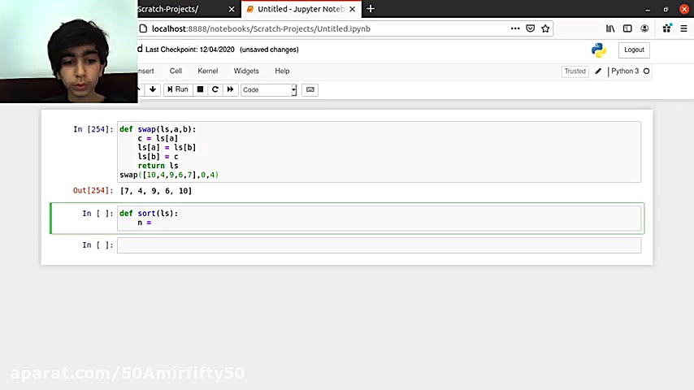Screen dimensions: 694x390
Task: Click the Python logo icon
Action: click(599, 50)
